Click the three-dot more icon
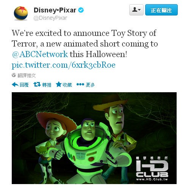Image resolution: width=188 pixels, height=189 pixels. [x=80, y=84]
